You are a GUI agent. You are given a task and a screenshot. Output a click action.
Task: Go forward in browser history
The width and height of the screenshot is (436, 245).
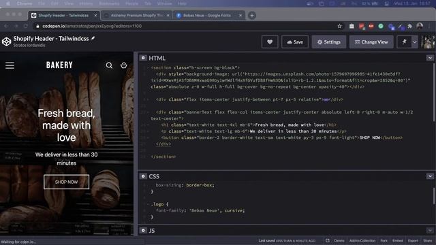[16, 26]
